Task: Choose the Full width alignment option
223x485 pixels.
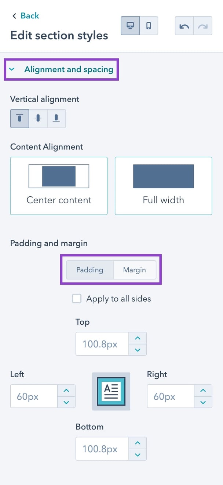Action: [163, 186]
